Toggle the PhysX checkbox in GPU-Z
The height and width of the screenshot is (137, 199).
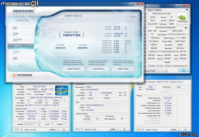[166, 66]
